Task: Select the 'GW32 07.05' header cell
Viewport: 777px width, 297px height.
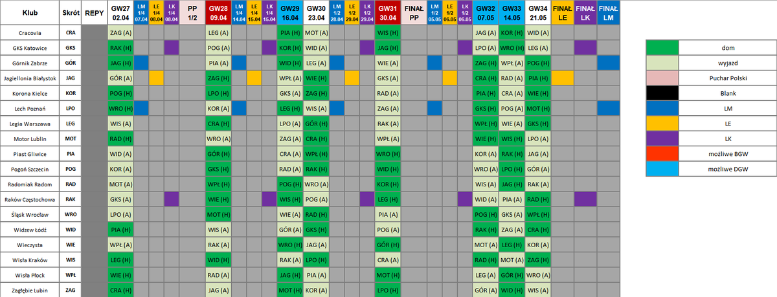Action: point(486,13)
